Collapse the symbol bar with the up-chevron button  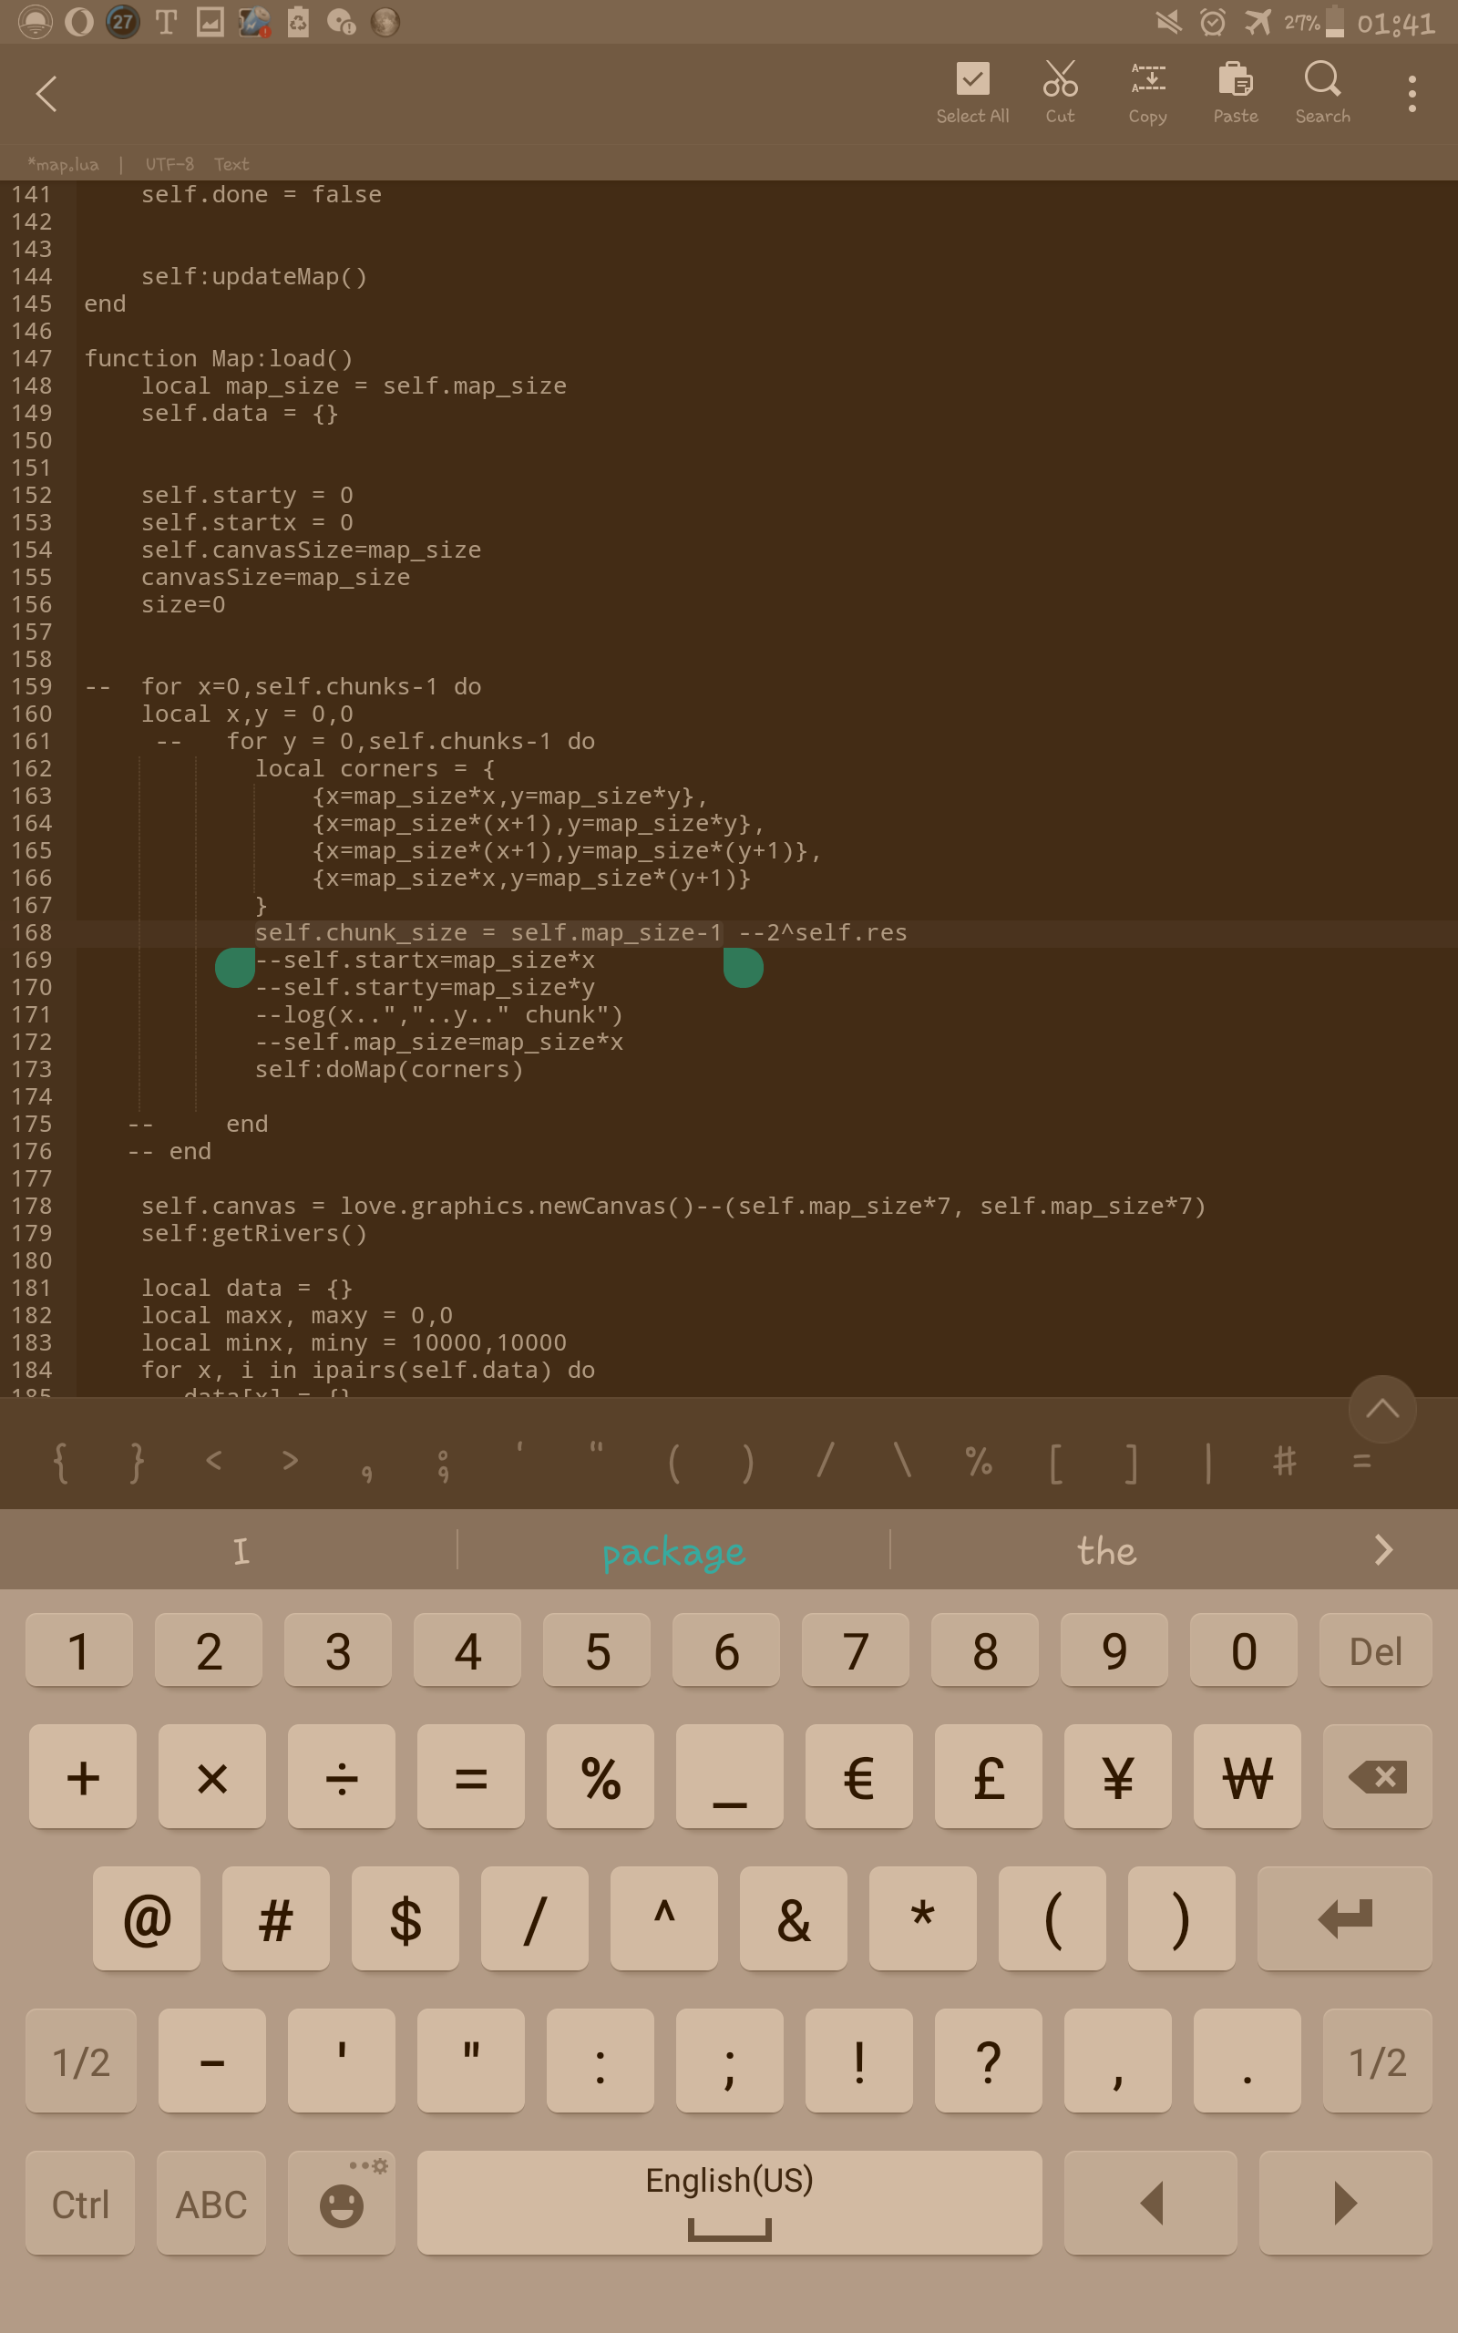click(1381, 1409)
